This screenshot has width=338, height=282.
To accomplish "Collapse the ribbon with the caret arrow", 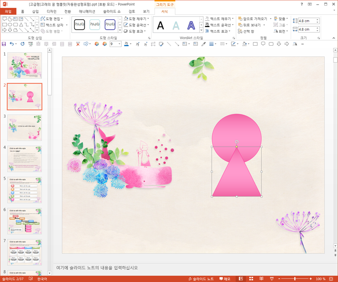I will (x=334, y=38).
